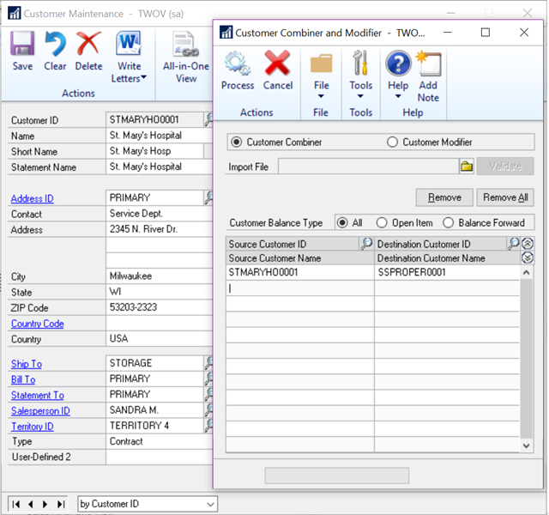Click the Remove All button
This screenshot has width=549, height=515.
tap(505, 197)
